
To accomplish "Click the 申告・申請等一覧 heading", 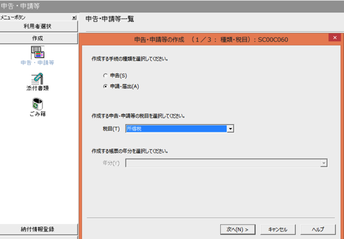I will (x=109, y=19).
